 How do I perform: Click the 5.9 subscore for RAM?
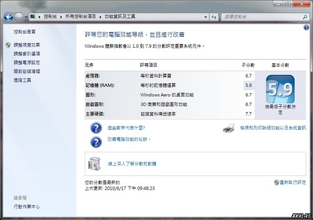click(249, 85)
